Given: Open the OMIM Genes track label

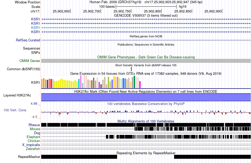Looking at the screenshot, I should coord(30,61).
